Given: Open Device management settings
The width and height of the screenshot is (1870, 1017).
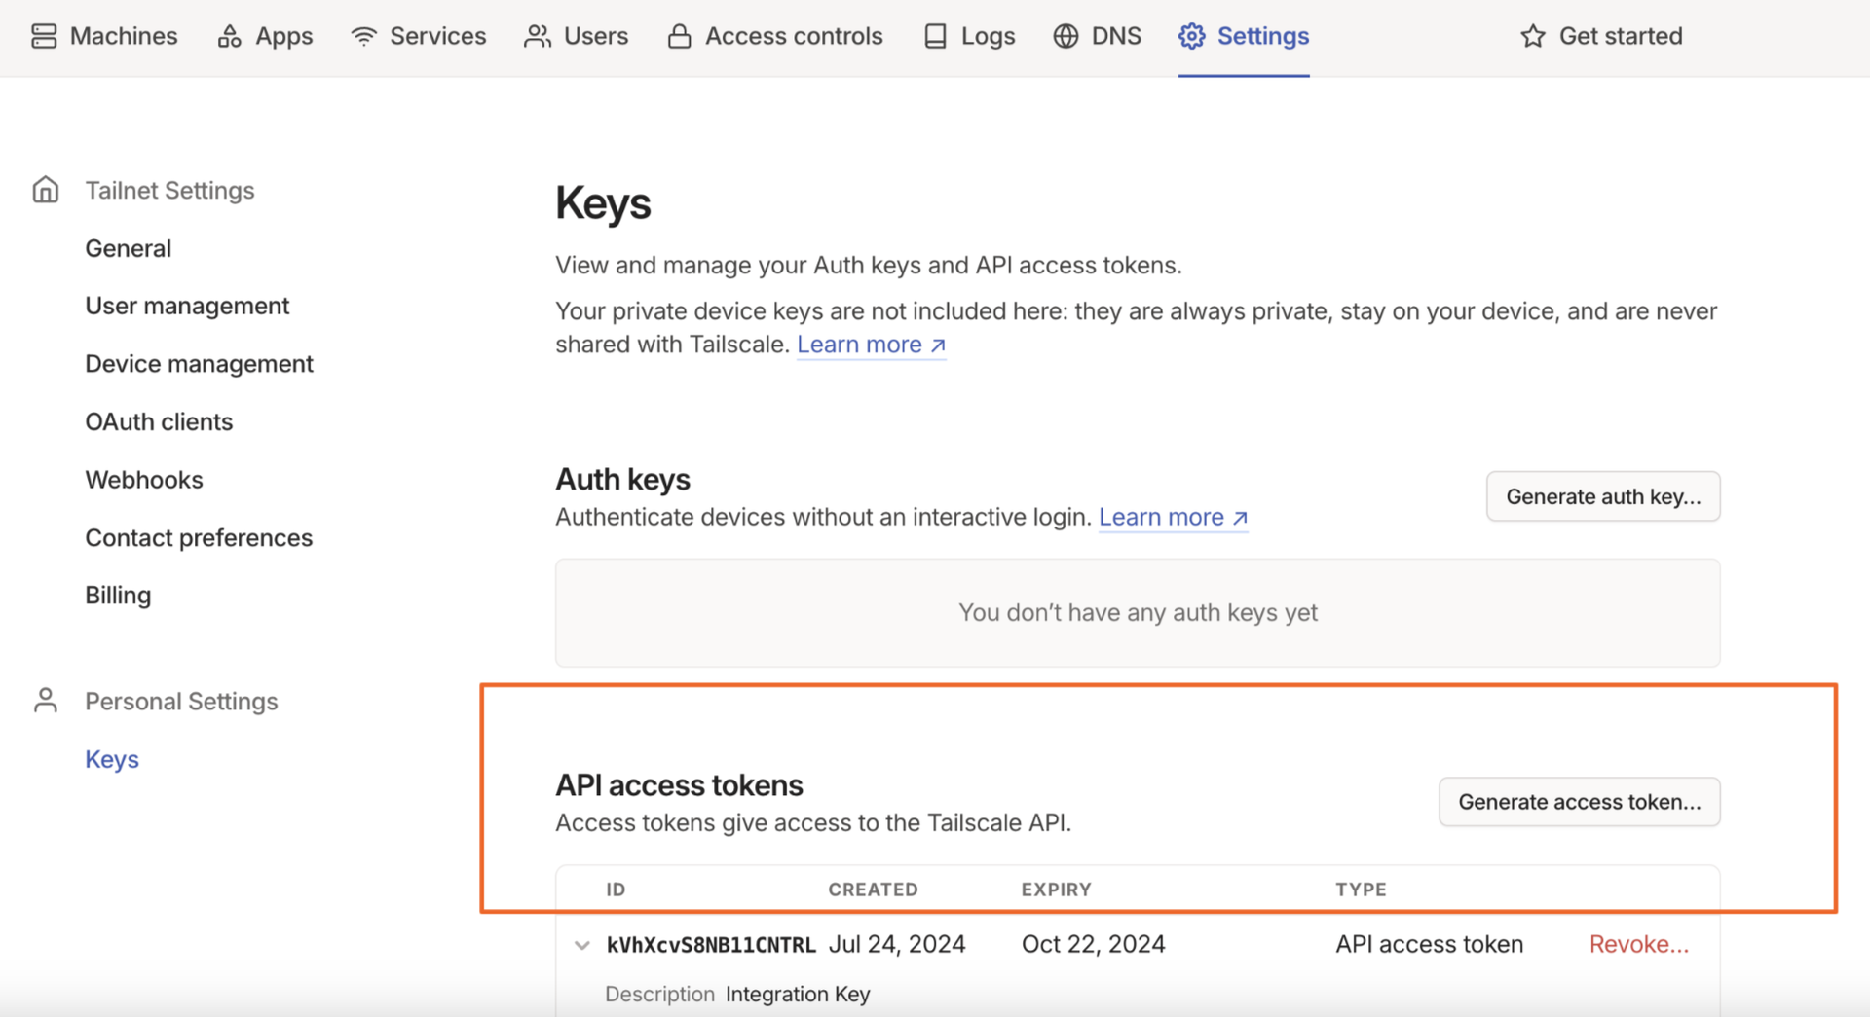Looking at the screenshot, I should click(200, 364).
